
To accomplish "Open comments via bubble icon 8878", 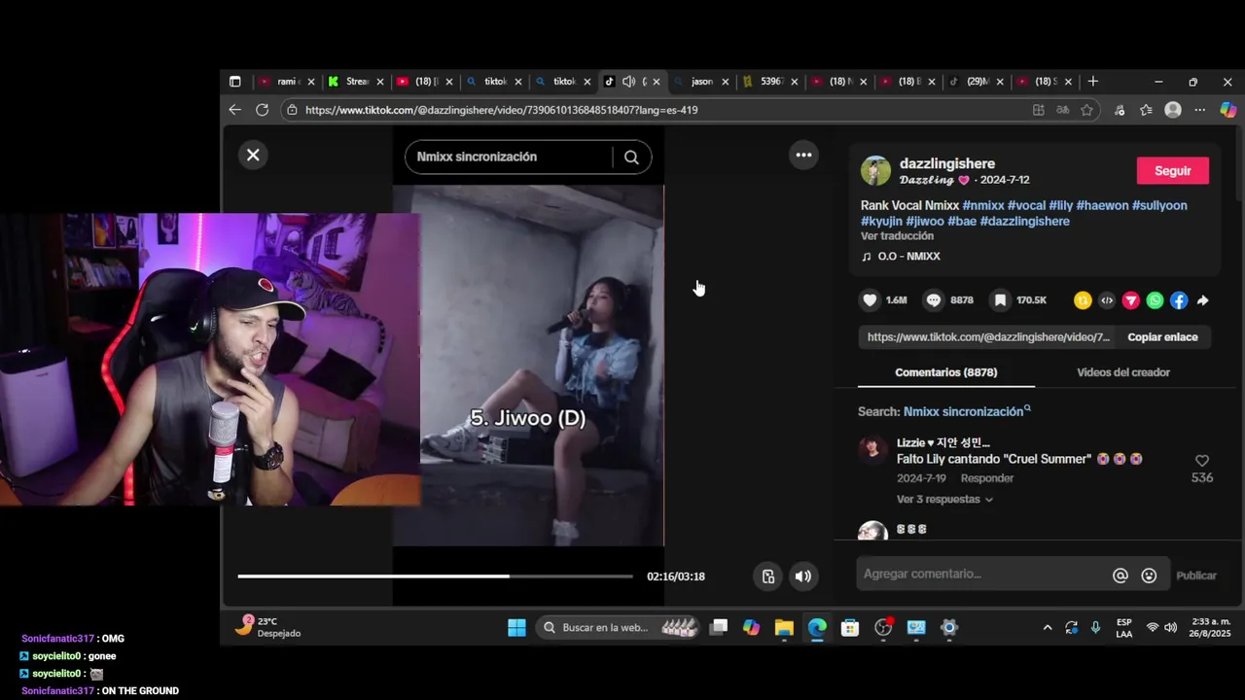I will pos(934,300).
